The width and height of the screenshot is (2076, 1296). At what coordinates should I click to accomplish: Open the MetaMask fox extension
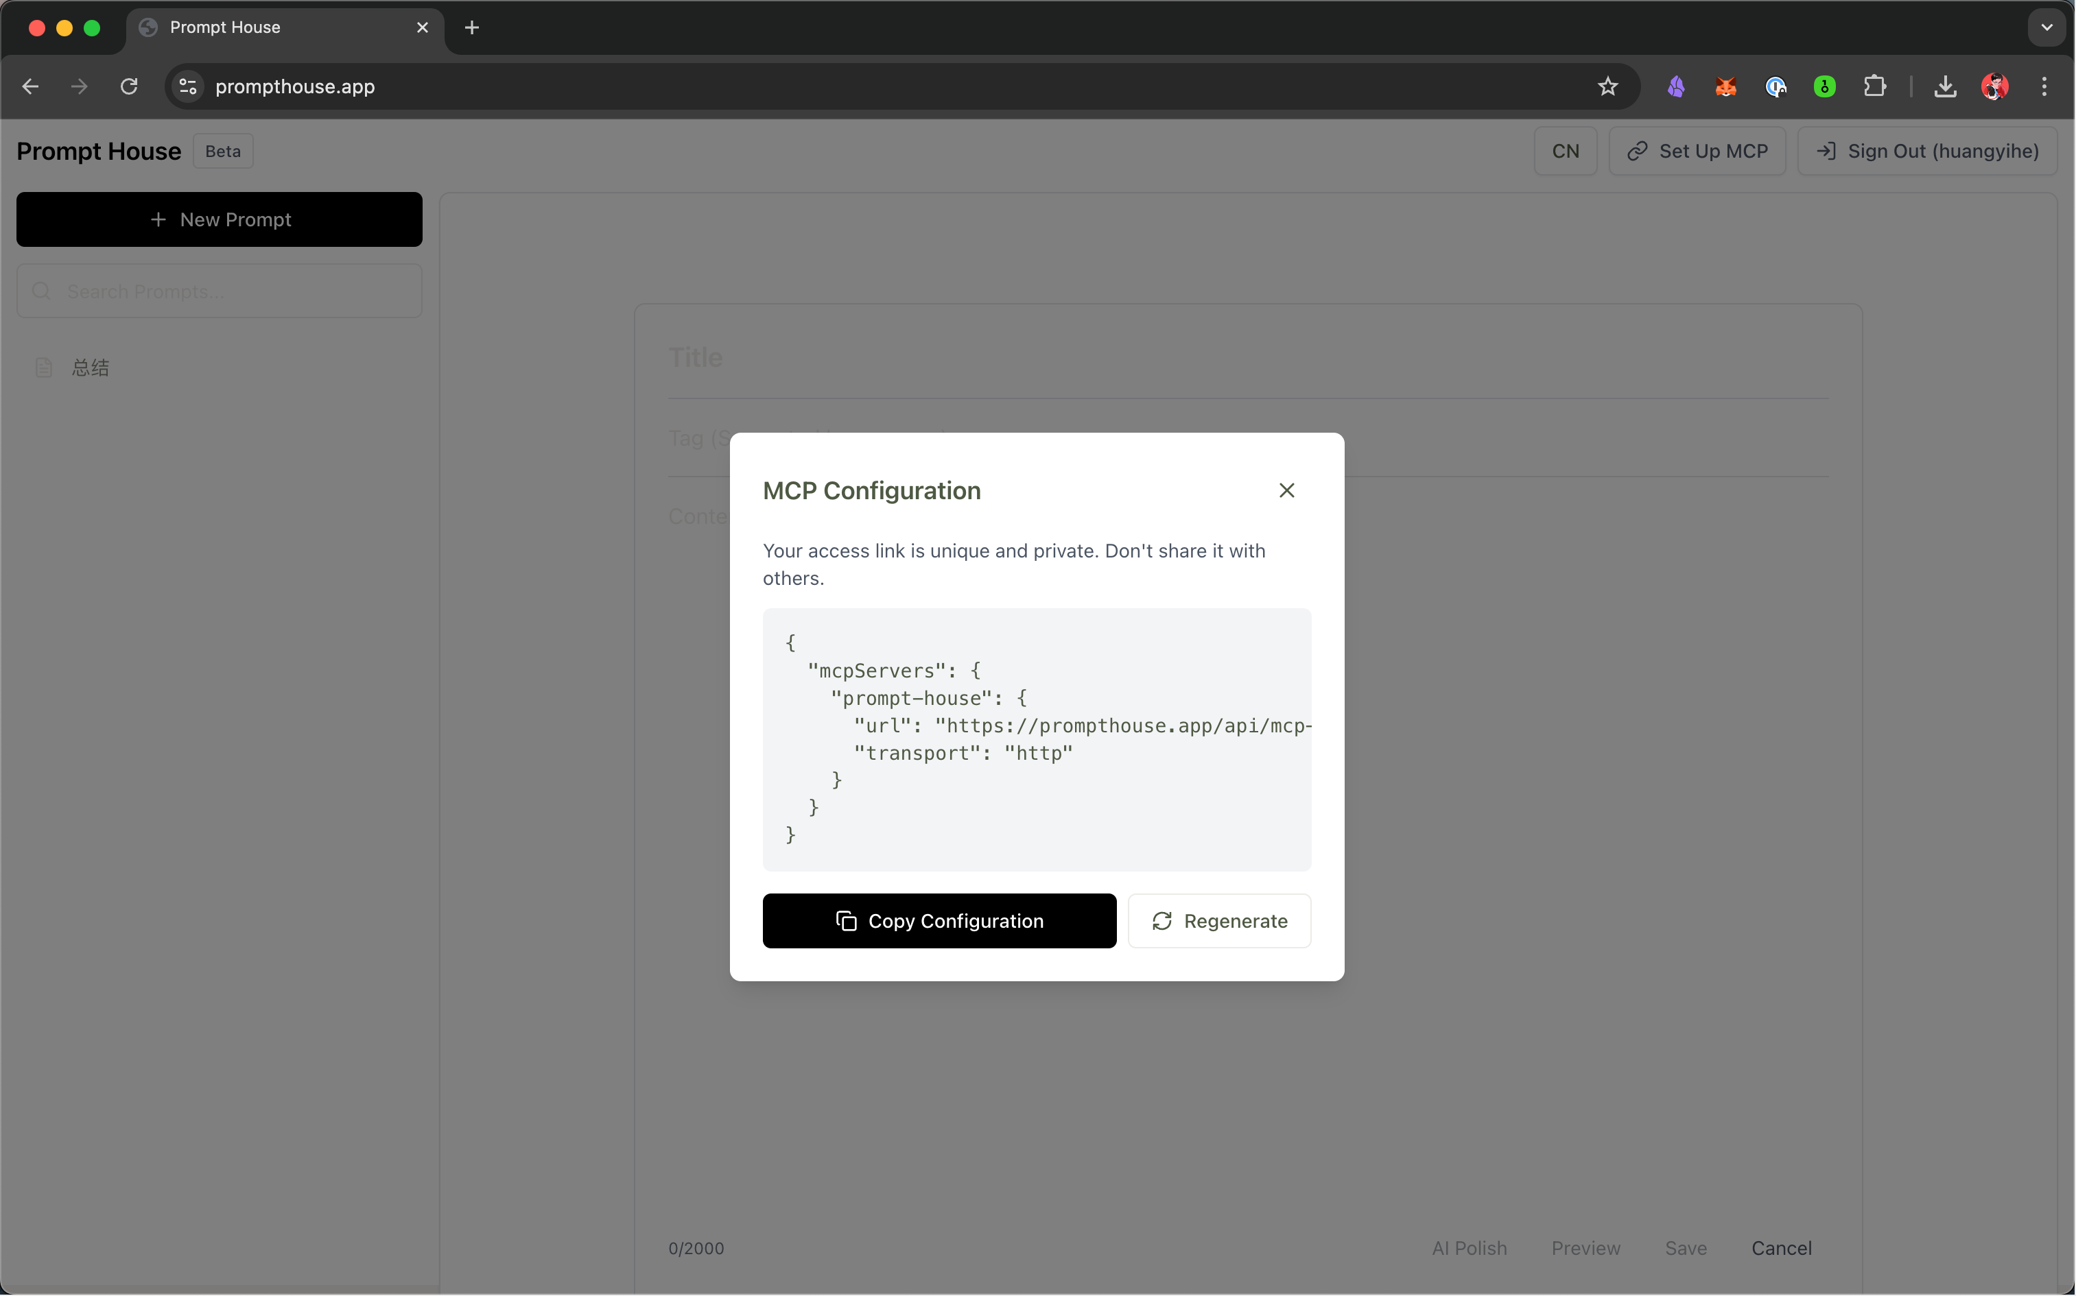click(x=1725, y=86)
